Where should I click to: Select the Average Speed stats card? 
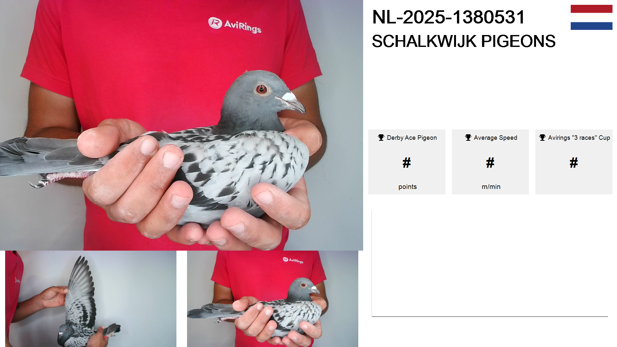coord(490,162)
